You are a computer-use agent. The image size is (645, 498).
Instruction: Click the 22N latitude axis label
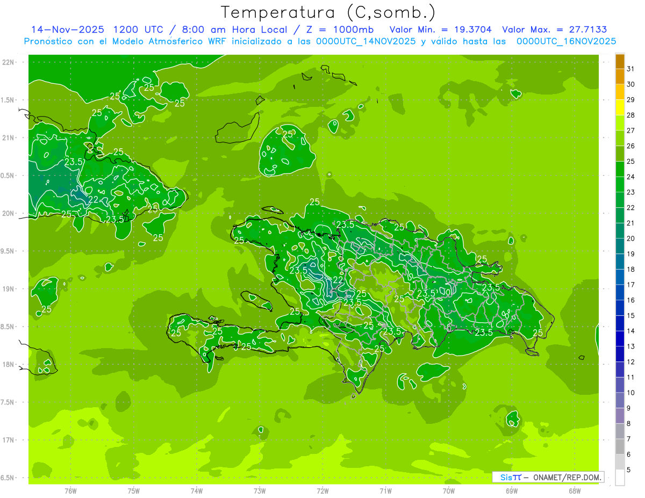9,62
